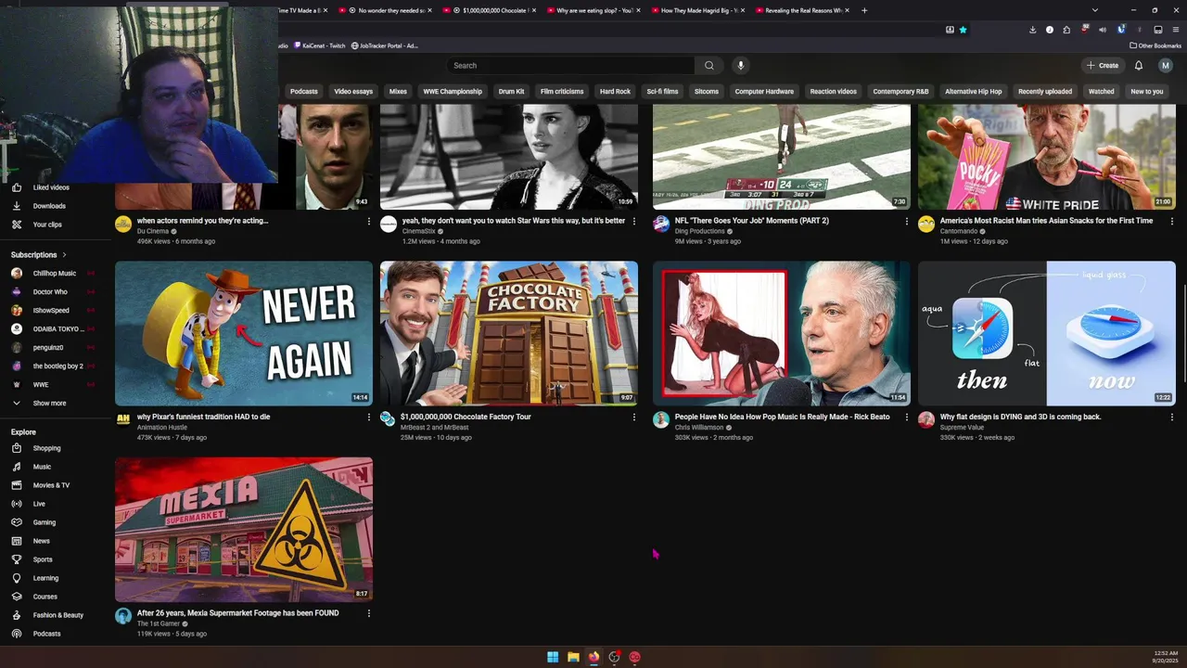This screenshot has width=1187, height=668.
Task: Open the Create button menu
Action: [1104, 65]
